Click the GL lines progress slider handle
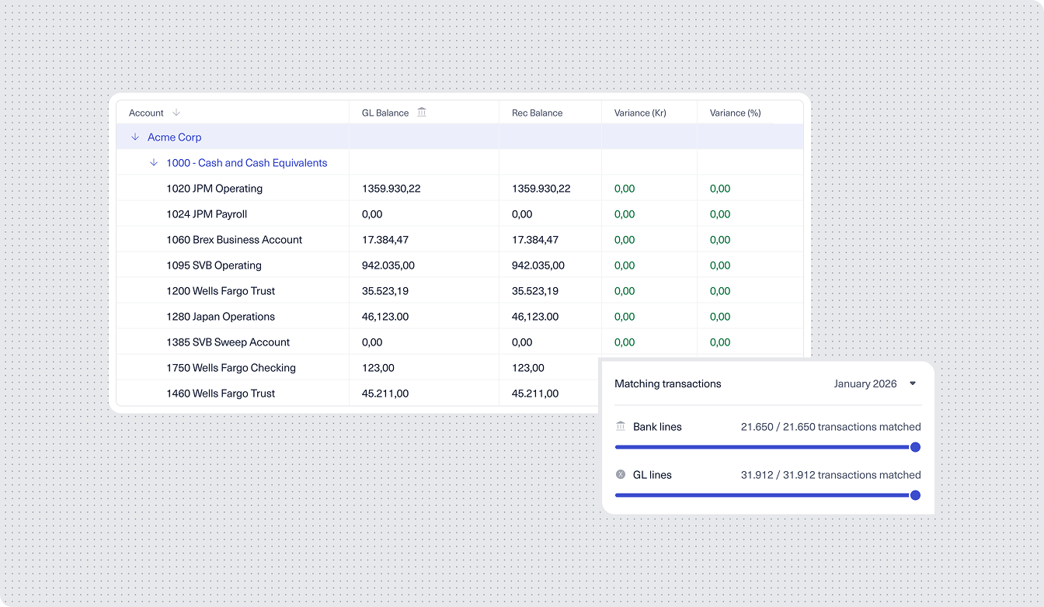Viewport: 1044px width, 607px height. click(x=915, y=495)
